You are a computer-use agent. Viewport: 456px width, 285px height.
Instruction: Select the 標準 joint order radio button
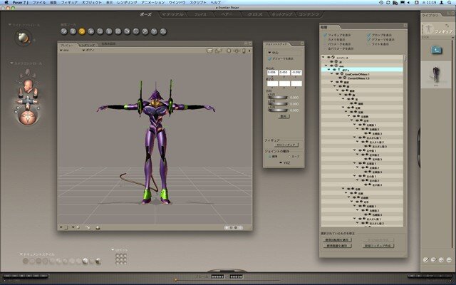coord(270,157)
